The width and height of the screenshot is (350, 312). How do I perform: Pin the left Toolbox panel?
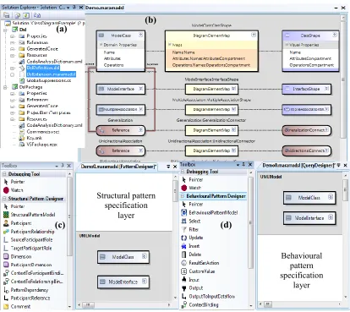click(63, 166)
